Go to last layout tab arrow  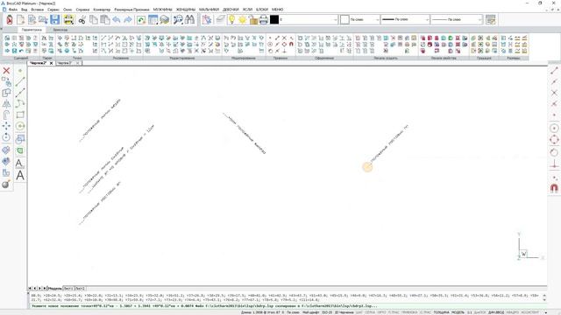coord(45,288)
